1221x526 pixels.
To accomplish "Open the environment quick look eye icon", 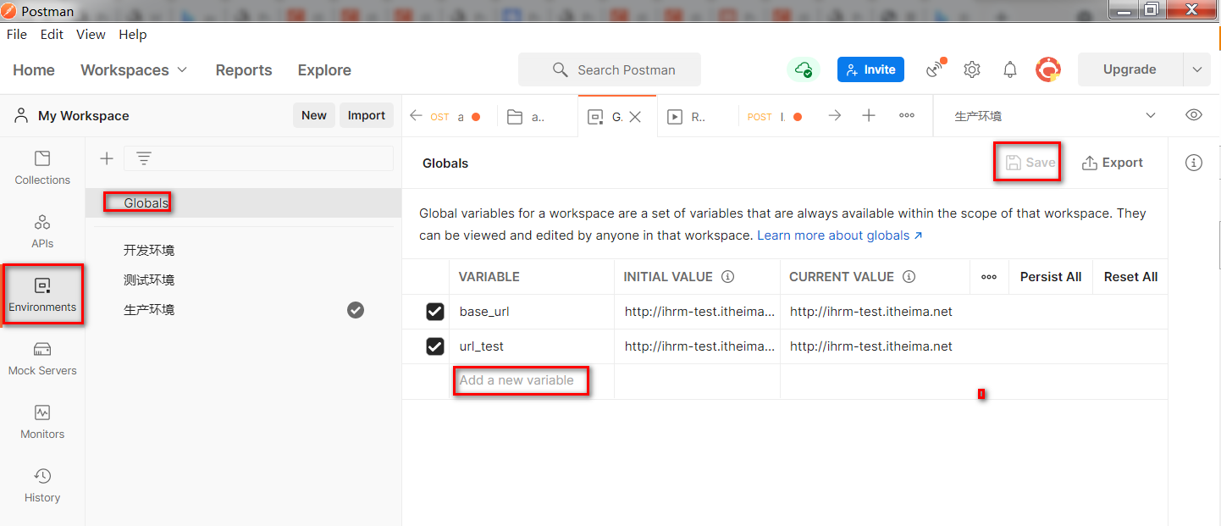I will [1194, 115].
